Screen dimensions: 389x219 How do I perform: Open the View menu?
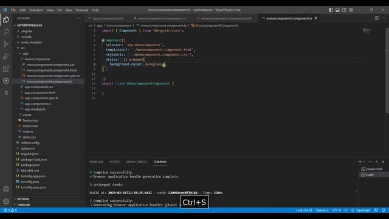point(50,10)
